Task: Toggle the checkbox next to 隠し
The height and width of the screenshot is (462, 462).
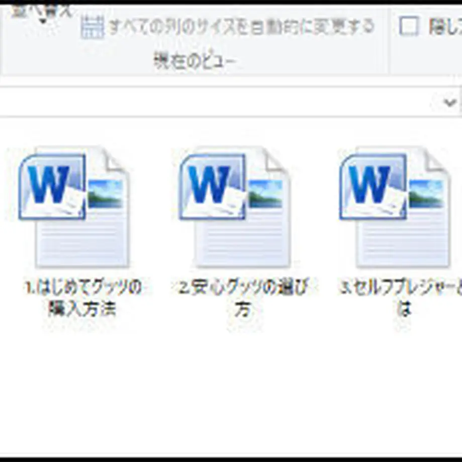Action: (x=409, y=26)
